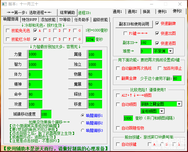Click the 物暴 button

(78, 74)
